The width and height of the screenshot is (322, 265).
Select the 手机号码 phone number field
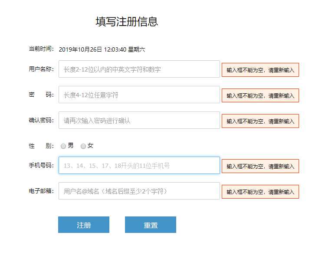coord(139,165)
